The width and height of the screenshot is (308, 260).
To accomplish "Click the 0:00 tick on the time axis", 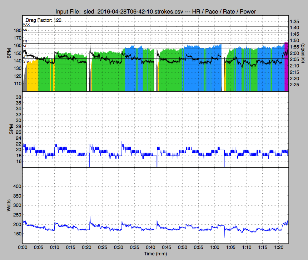I will [x=23, y=246].
